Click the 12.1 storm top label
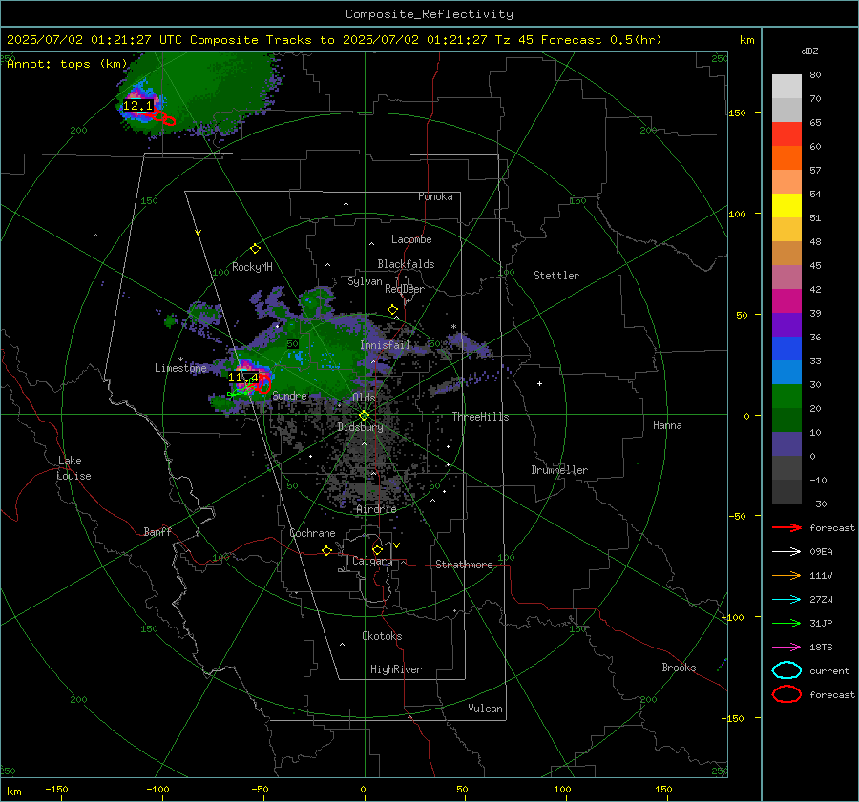 click(x=137, y=105)
